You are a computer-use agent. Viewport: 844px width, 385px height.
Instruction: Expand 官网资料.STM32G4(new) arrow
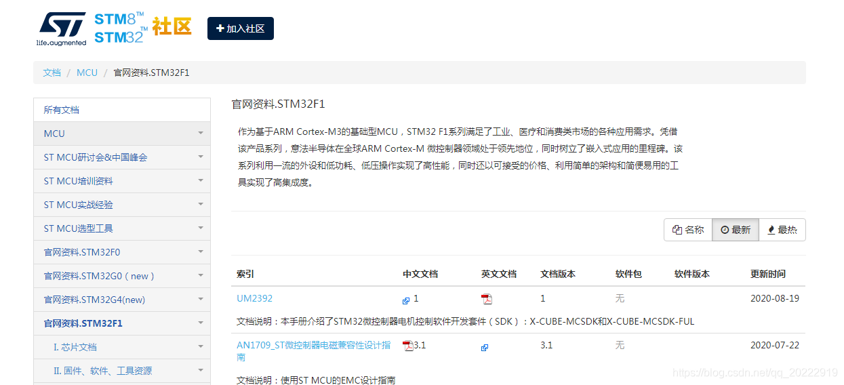tap(201, 299)
